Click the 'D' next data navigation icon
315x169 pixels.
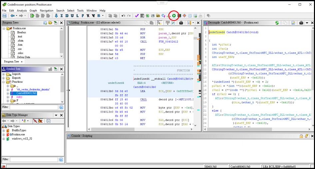click(x=67, y=16)
